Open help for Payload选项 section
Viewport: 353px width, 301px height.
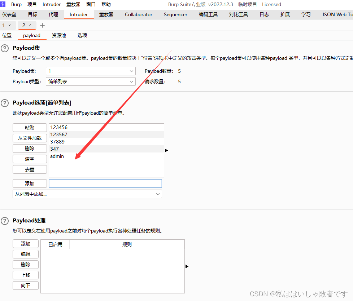[5, 103]
